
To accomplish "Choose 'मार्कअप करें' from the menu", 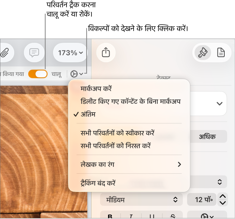I will point(129,89).
